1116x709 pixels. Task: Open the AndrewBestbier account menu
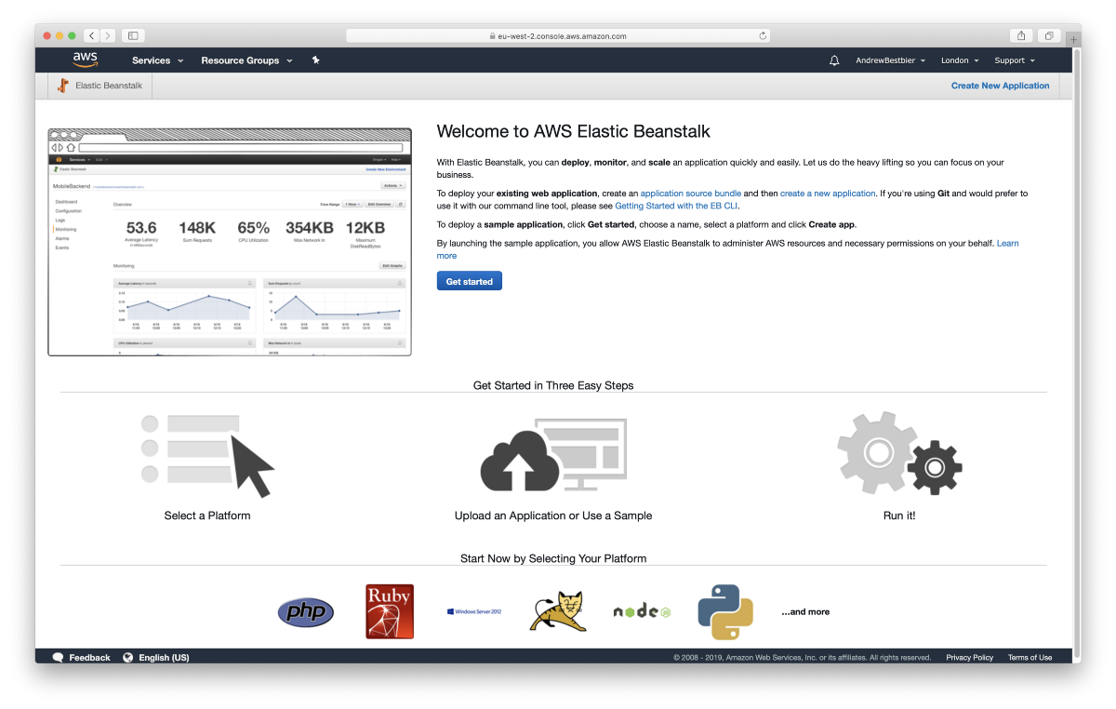click(x=890, y=60)
